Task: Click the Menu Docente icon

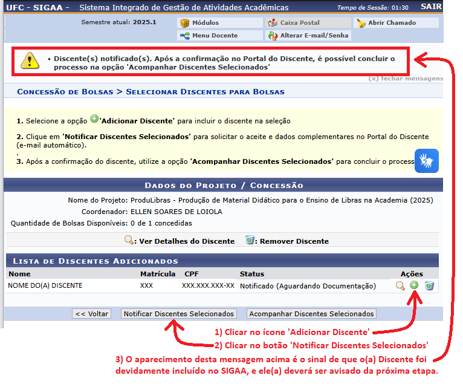Action: (185, 36)
